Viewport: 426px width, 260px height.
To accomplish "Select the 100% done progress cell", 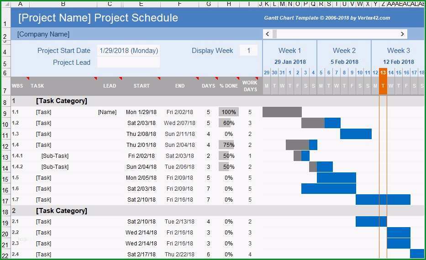I will click(x=229, y=112).
